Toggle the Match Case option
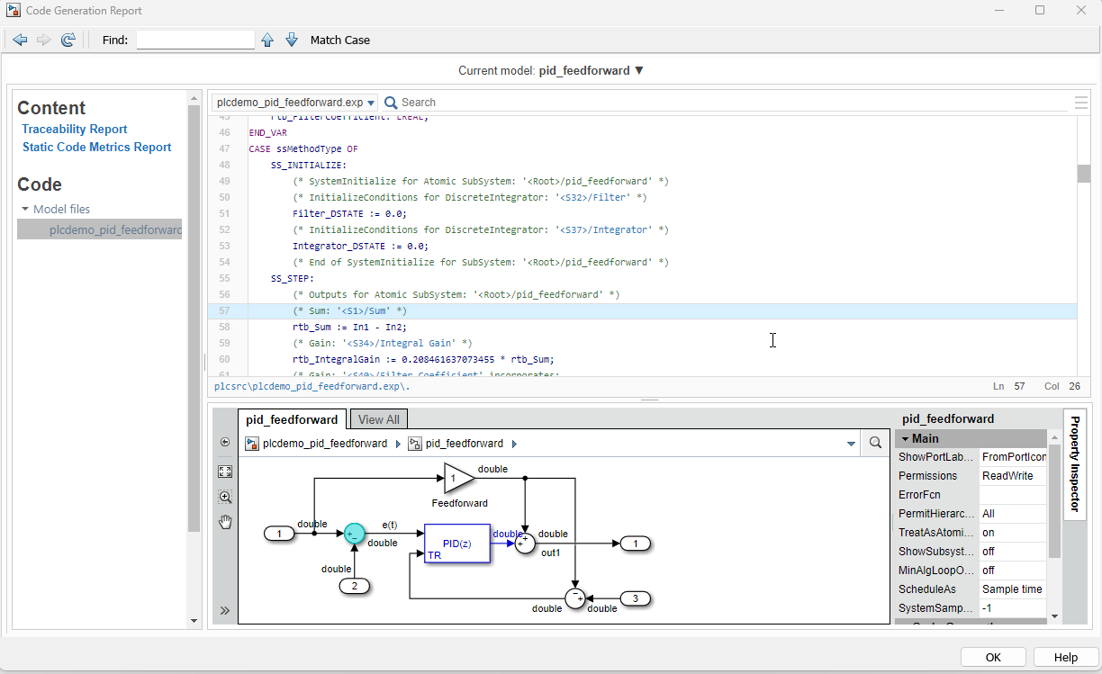The height and width of the screenshot is (674, 1102). point(339,40)
